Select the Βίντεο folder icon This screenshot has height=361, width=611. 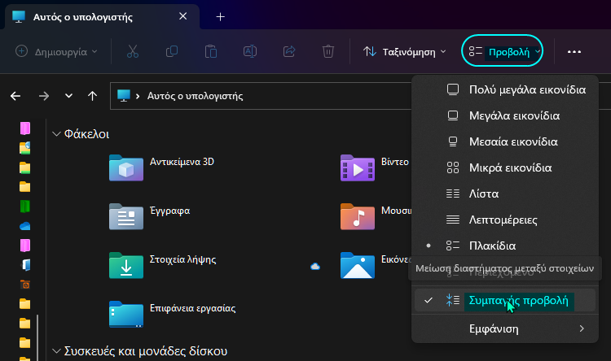click(x=358, y=168)
